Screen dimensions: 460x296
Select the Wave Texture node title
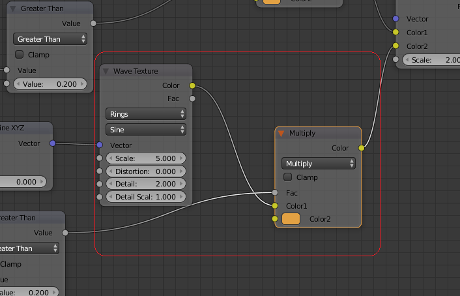click(136, 71)
